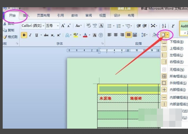The image size is (188, 134).
Task: Switch to the 开始 tab
Action: coord(12,15)
